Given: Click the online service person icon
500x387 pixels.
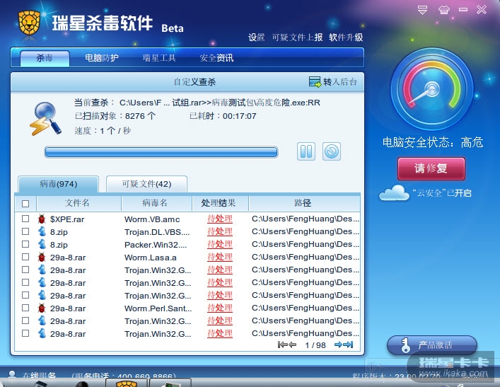Looking at the screenshot, I should point(13,374).
